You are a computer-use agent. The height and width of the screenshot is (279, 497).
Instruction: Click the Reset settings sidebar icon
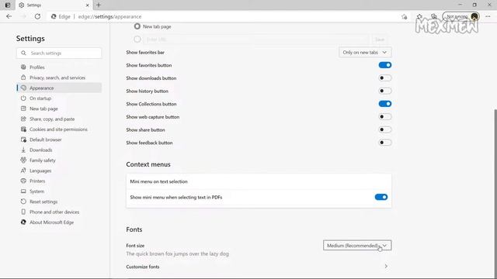(x=23, y=201)
